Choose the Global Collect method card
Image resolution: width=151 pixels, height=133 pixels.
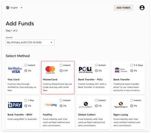93,113
